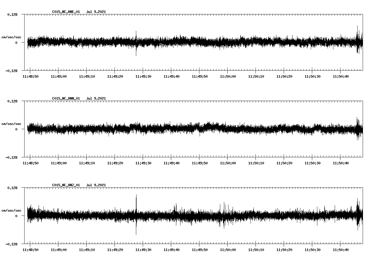Select 11:50:00 time label on HNN plot

point(228,163)
